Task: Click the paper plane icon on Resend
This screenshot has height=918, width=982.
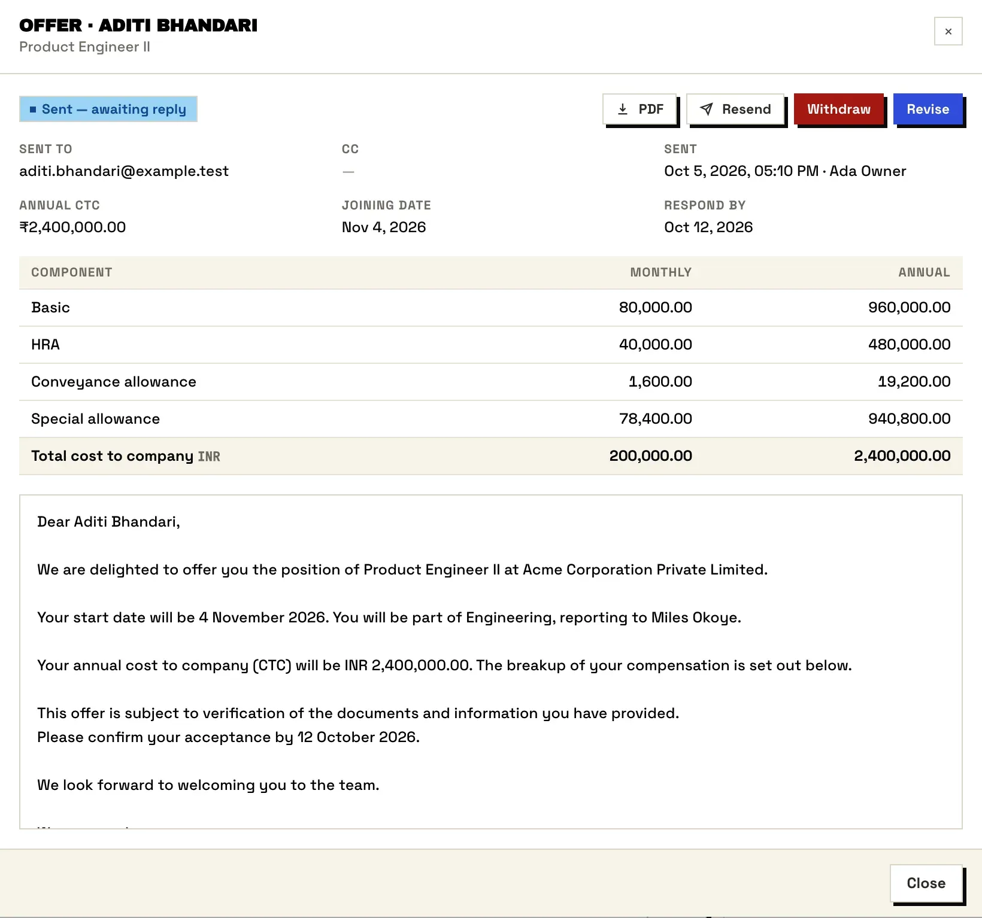Action: tap(707, 109)
